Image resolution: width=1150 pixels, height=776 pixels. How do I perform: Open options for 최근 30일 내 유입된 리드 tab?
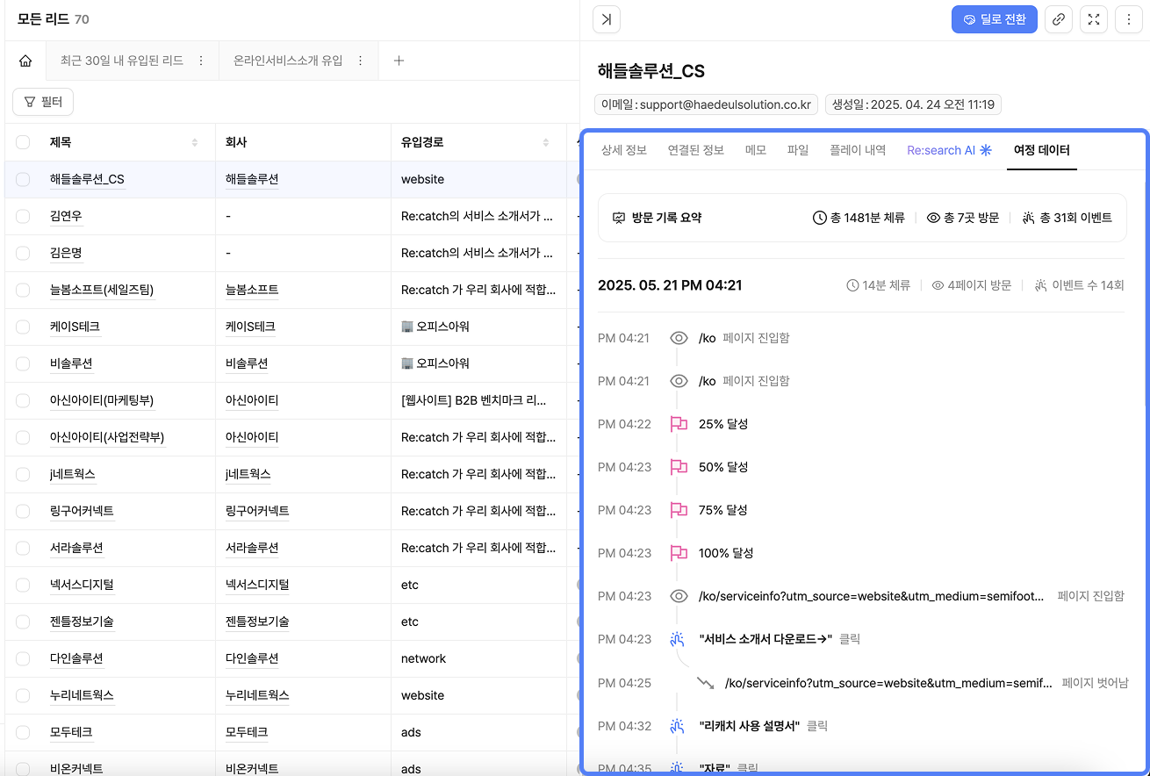click(201, 61)
